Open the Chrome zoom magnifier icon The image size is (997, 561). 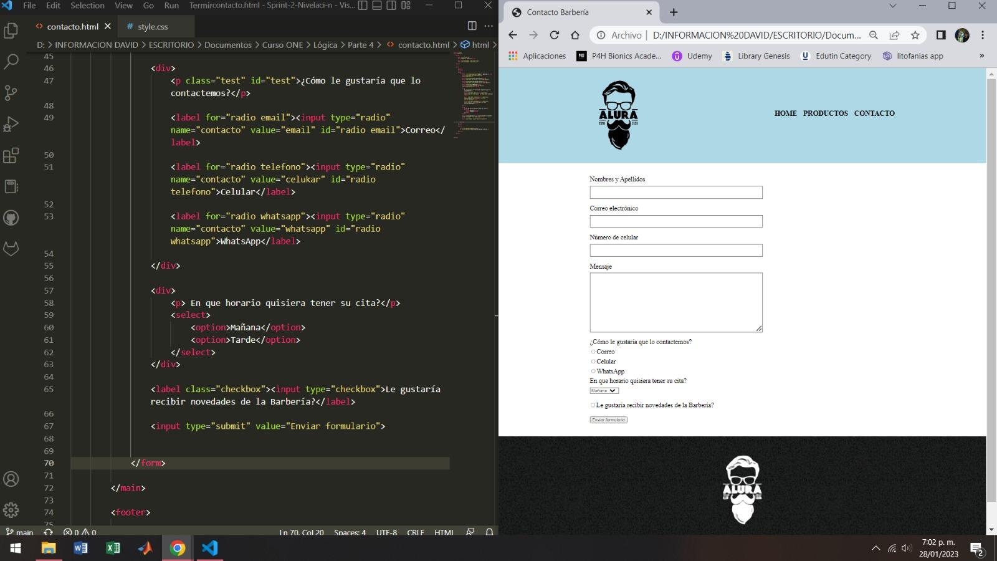click(x=874, y=35)
